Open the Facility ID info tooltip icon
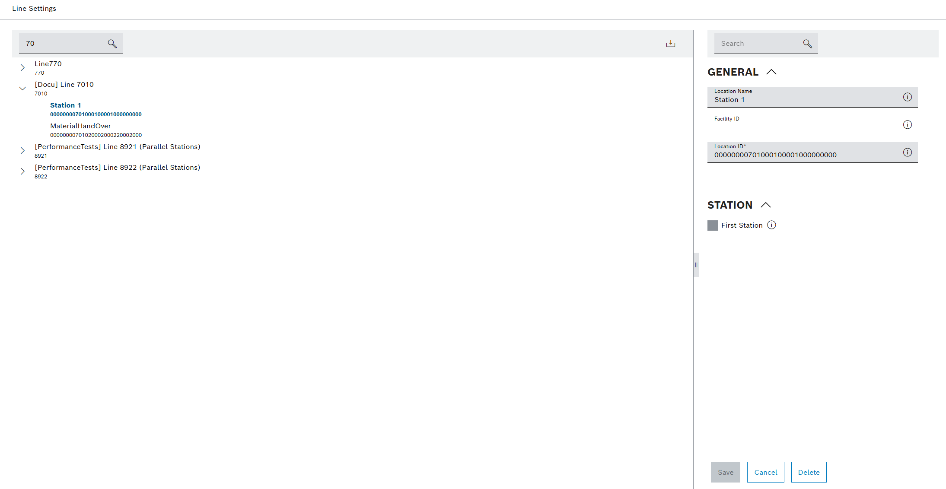Viewport: 946px width, 489px height. pyautogui.click(x=907, y=124)
